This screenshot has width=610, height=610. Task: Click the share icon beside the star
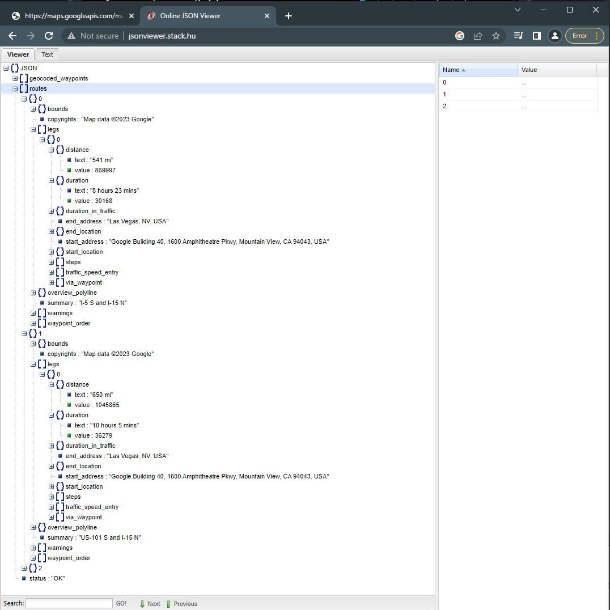478,35
